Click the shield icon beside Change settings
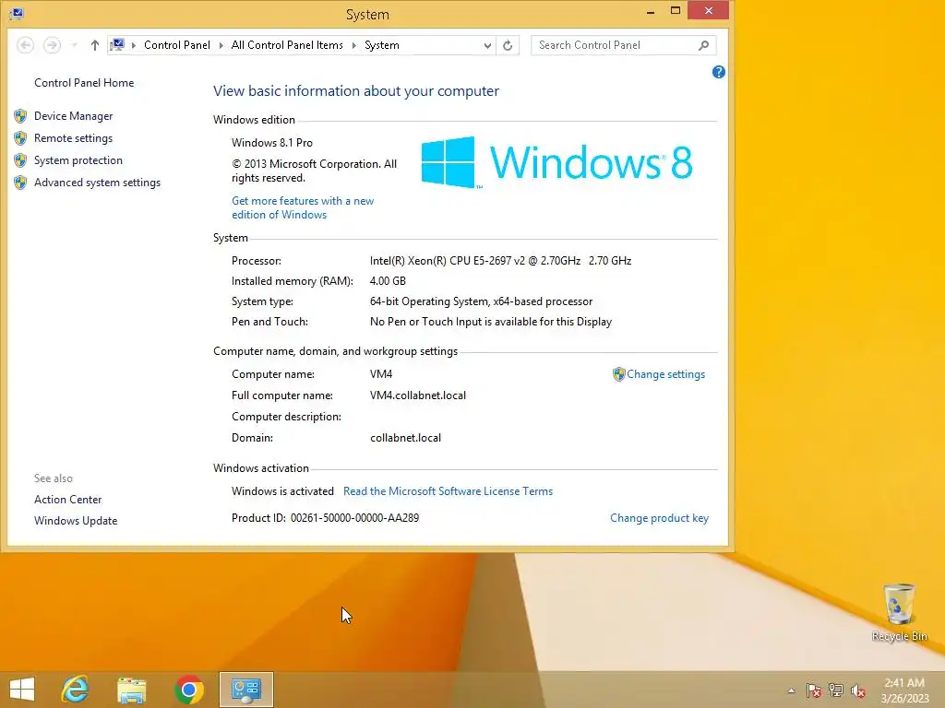The height and width of the screenshot is (708, 945). 619,374
